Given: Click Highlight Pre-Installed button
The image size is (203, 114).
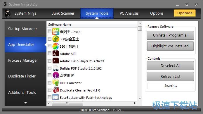Looking at the screenshot, I should 170,46.
